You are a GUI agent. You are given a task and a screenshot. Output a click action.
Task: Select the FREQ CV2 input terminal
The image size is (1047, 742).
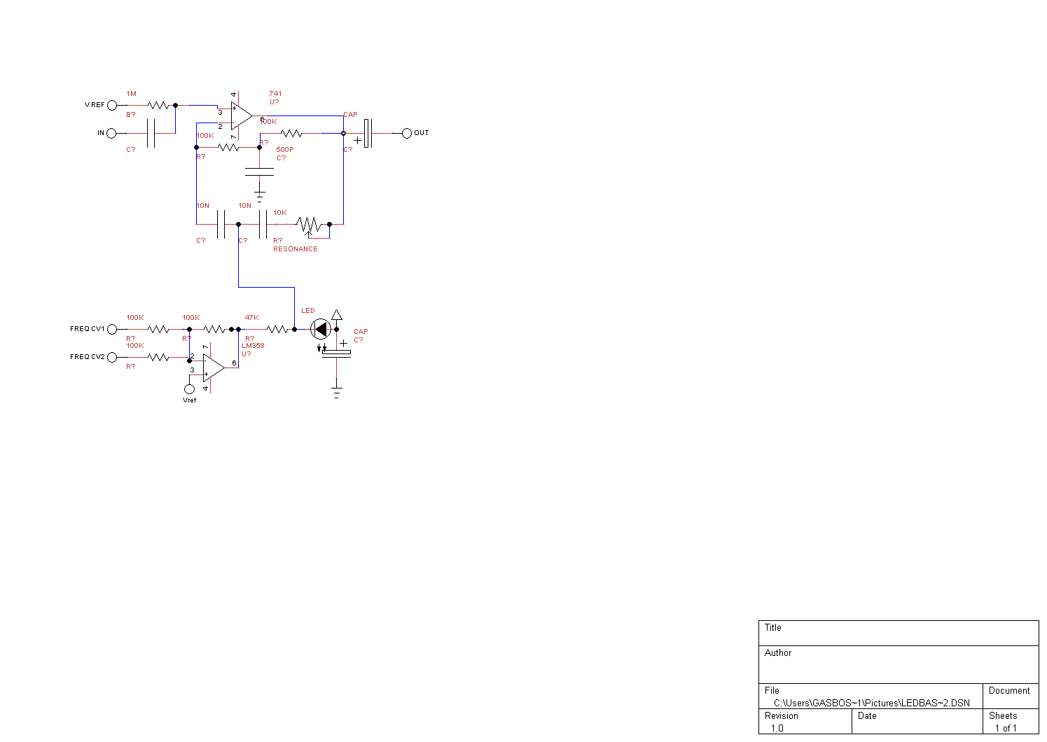pyautogui.click(x=112, y=357)
